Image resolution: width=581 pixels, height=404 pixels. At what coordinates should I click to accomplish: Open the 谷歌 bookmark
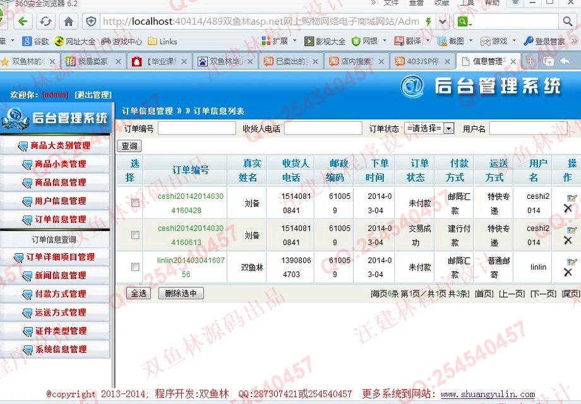pos(35,42)
